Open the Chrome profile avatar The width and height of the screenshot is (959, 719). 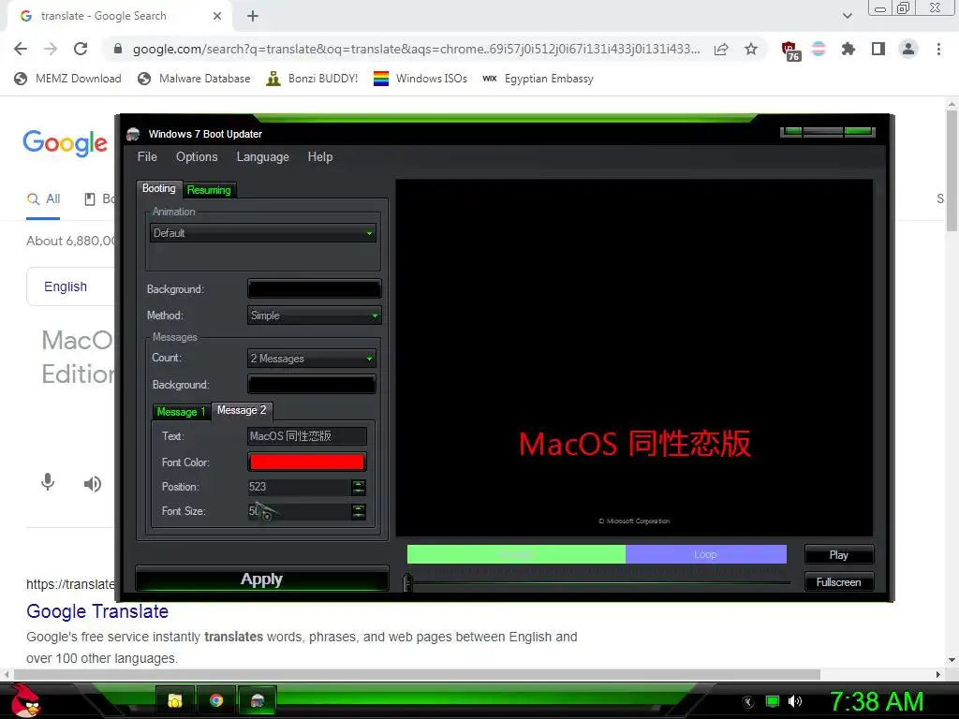[x=908, y=49]
